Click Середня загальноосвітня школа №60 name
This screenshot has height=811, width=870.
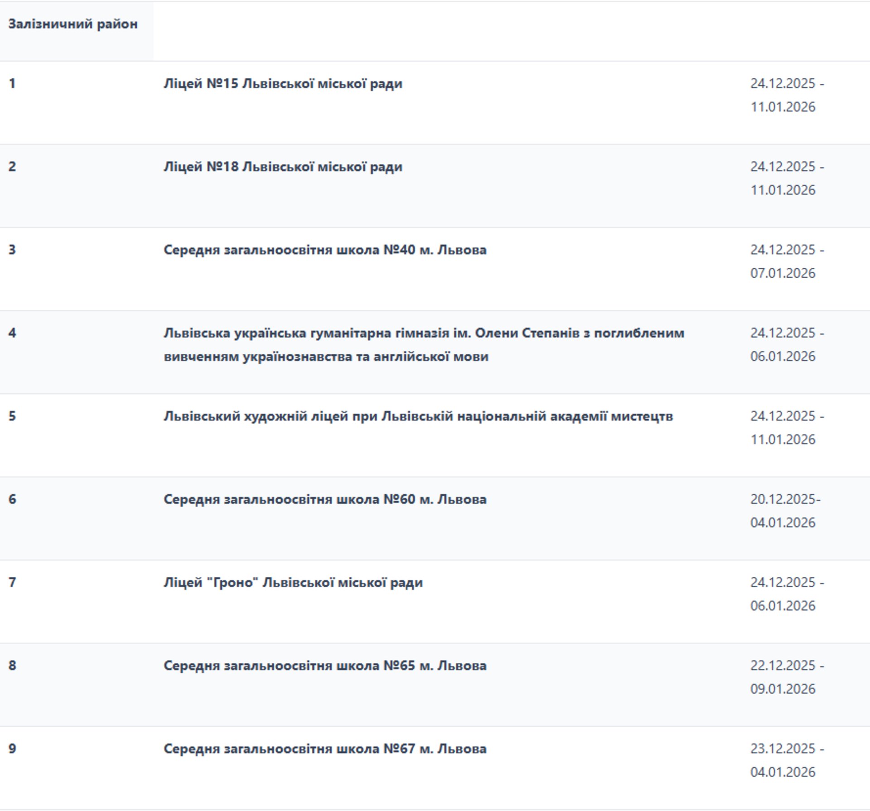(x=325, y=499)
